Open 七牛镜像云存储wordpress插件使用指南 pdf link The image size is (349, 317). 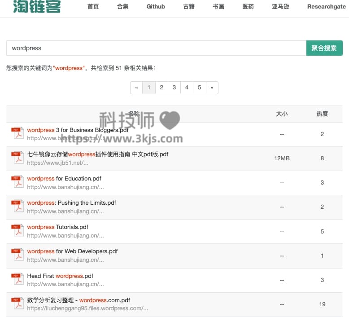pos(98,154)
